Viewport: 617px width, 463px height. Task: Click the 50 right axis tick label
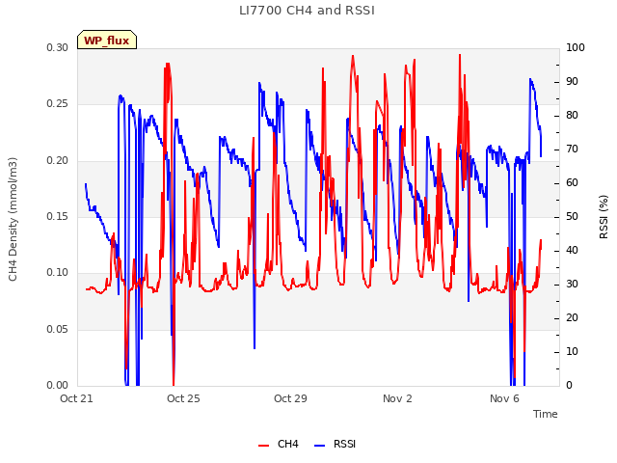572,216
